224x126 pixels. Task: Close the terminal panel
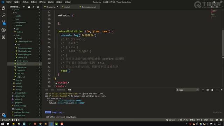point(222,90)
